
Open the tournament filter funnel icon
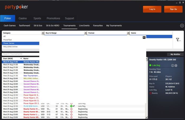178,40
